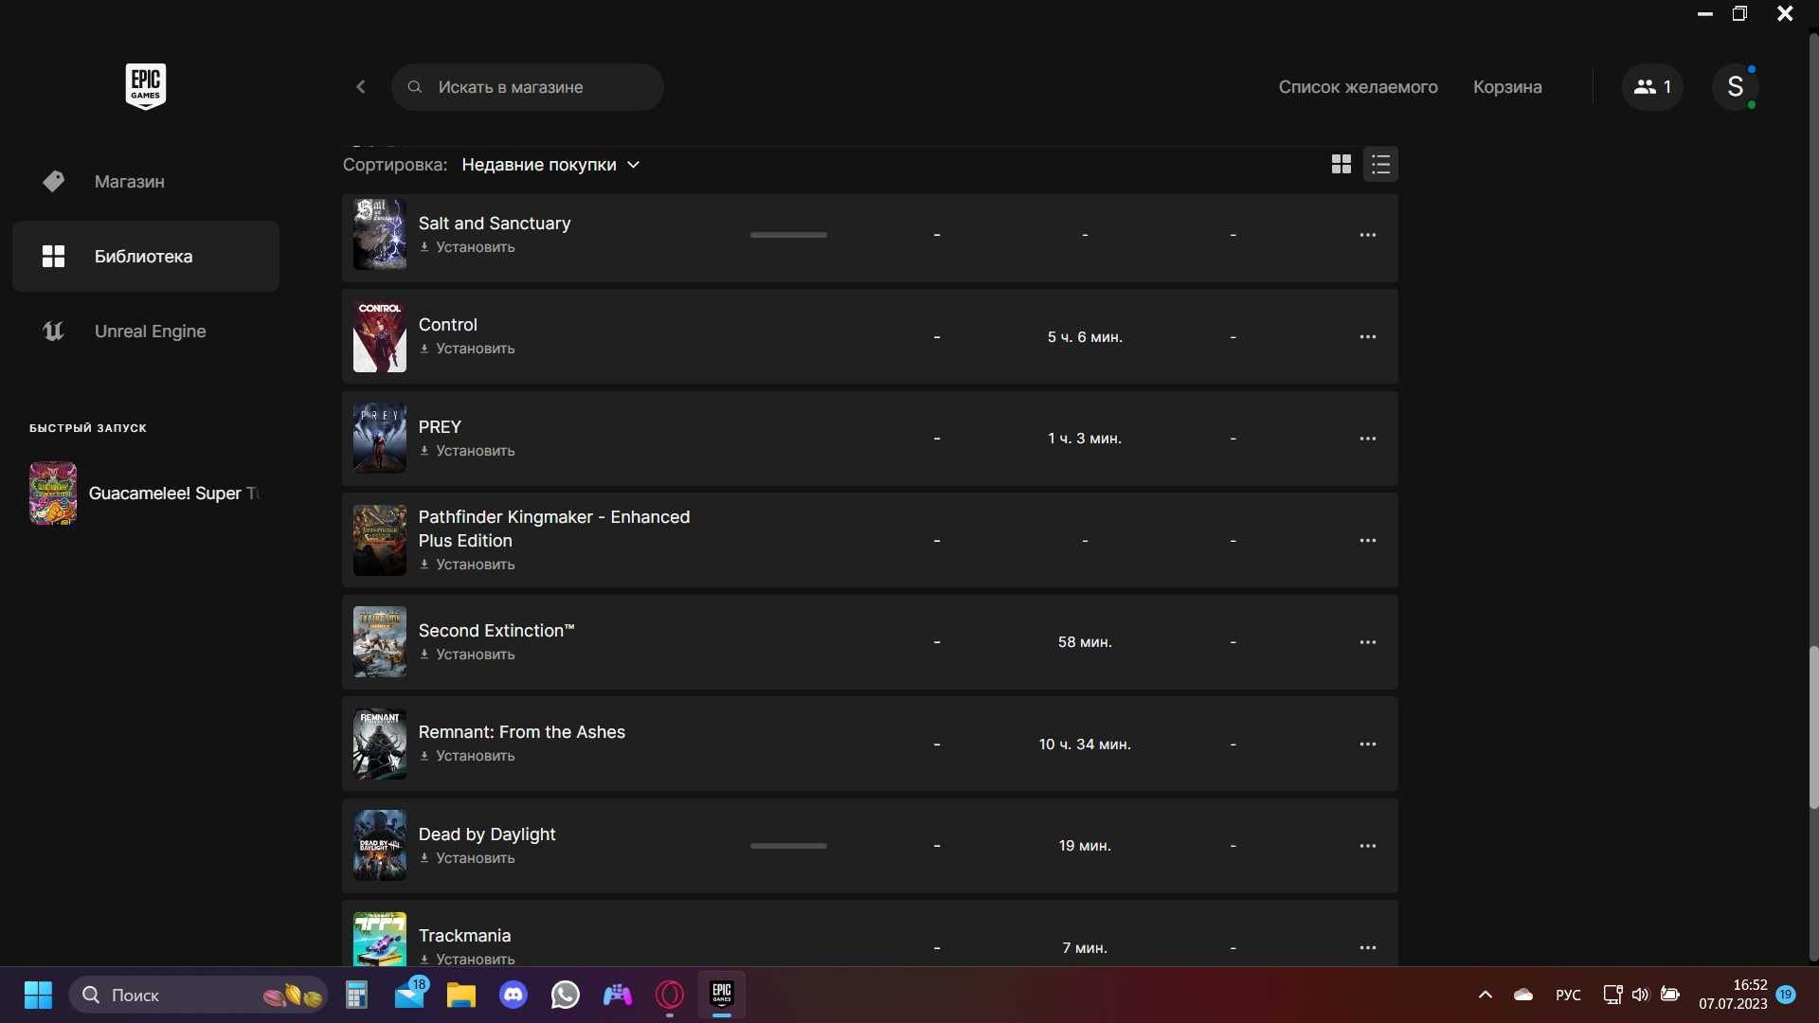Switch library to grid view

1341,165
